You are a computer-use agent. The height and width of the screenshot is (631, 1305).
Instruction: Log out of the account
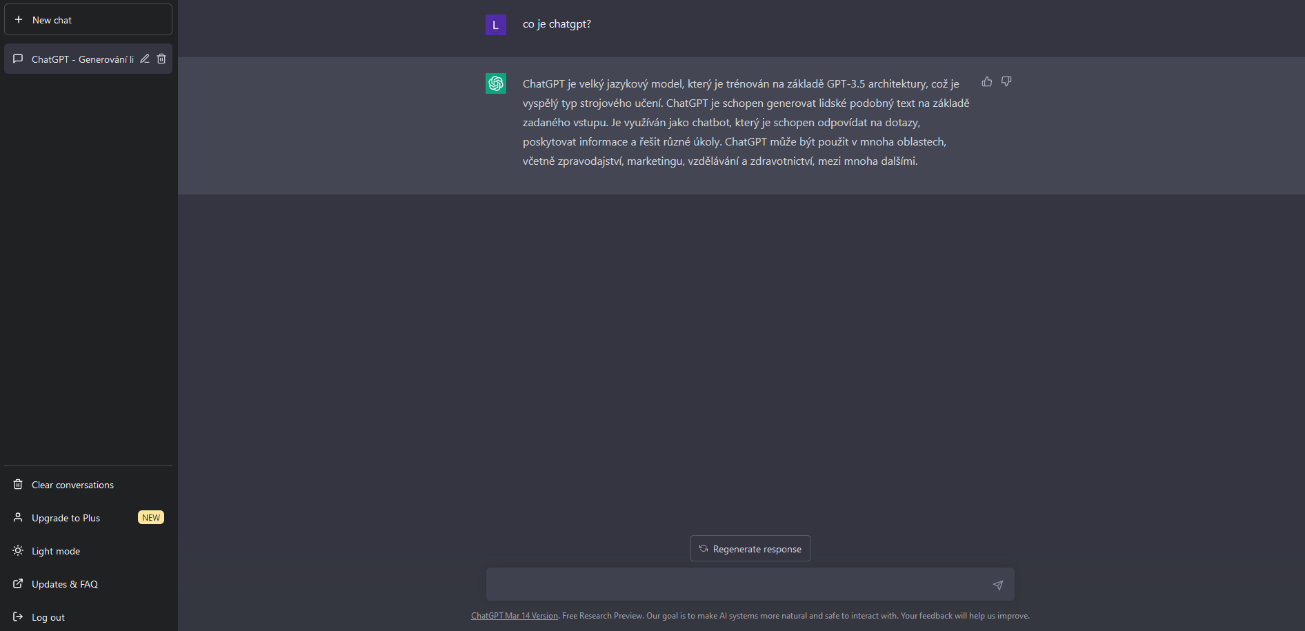coord(88,617)
